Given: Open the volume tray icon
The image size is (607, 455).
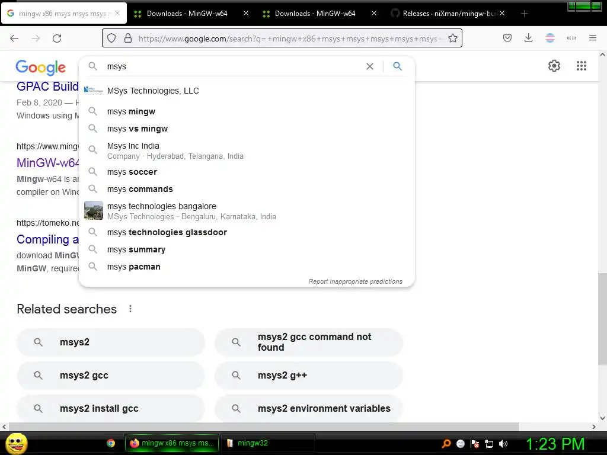Looking at the screenshot, I should [x=503, y=444].
